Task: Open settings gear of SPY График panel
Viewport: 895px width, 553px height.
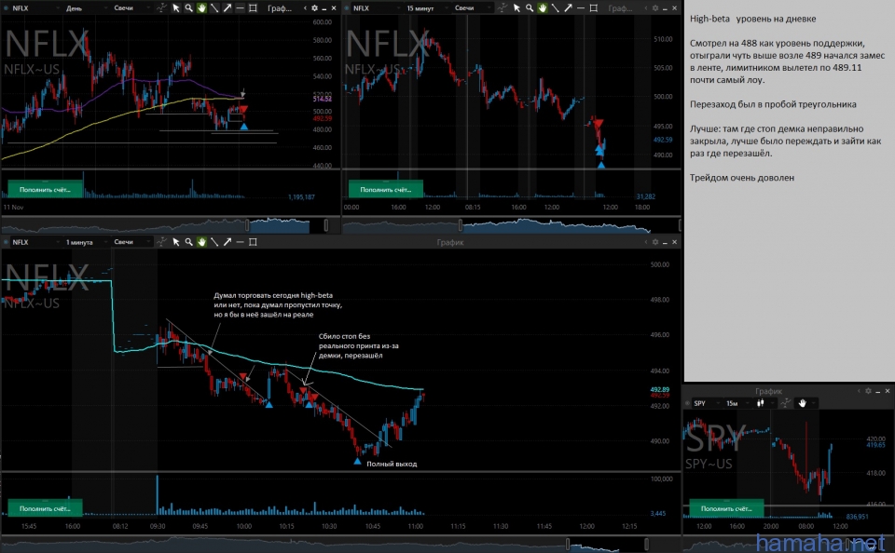Action: coord(868,391)
